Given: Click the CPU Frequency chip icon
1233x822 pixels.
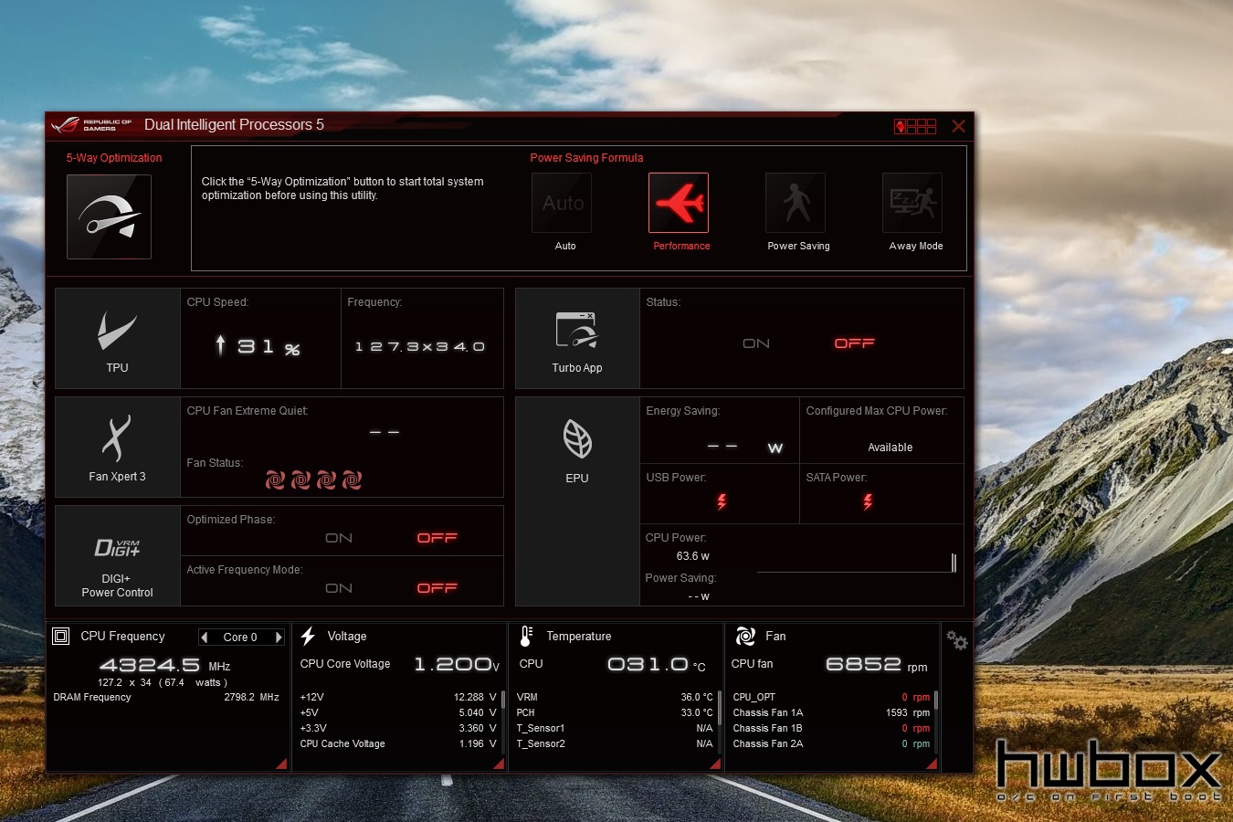Looking at the screenshot, I should coord(61,637).
